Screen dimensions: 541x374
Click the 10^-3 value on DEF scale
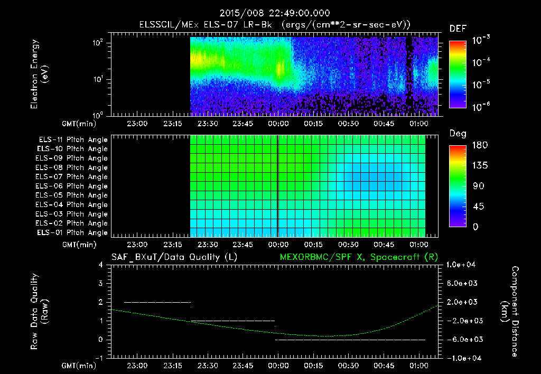(481, 40)
